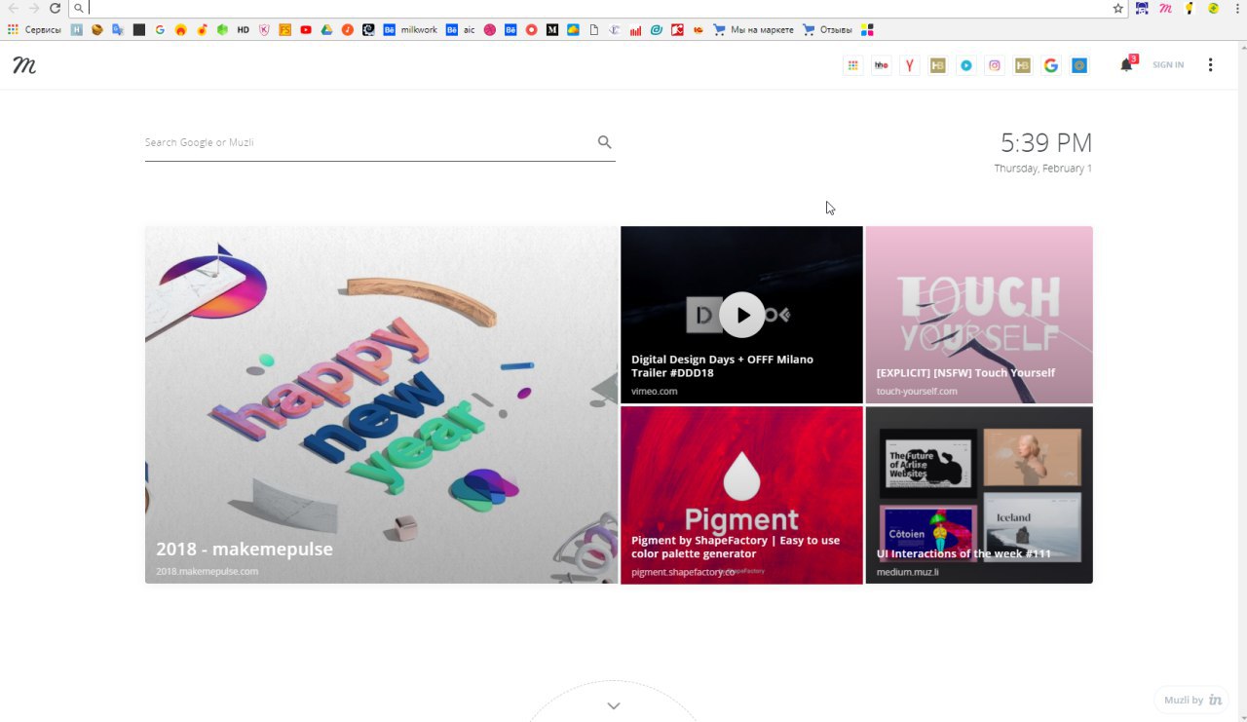The width and height of the screenshot is (1247, 722).
Task: Click the Muzli extension icon in toolbar
Action: 1165,8
